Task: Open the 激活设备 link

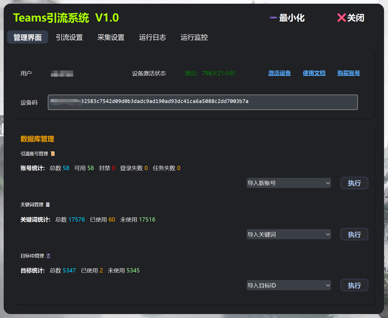Action: click(x=279, y=73)
